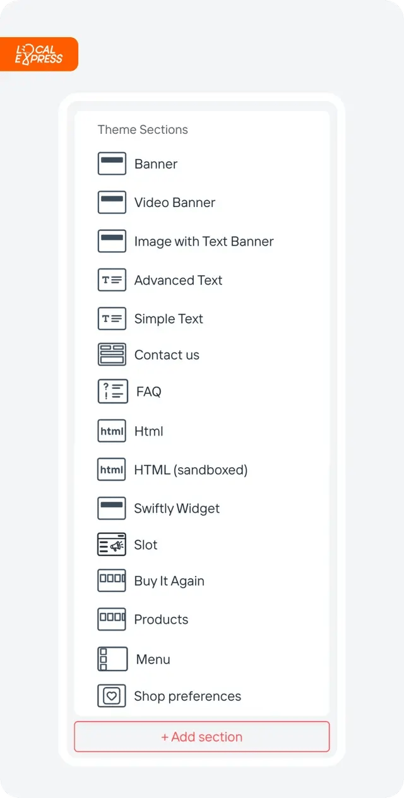404x798 pixels.
Task: Open the Local Express logo
Action: [39, 54]
